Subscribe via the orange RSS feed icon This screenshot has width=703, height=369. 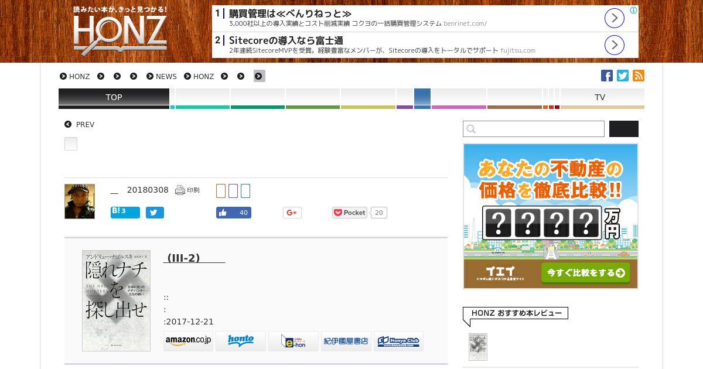(639, 76)
